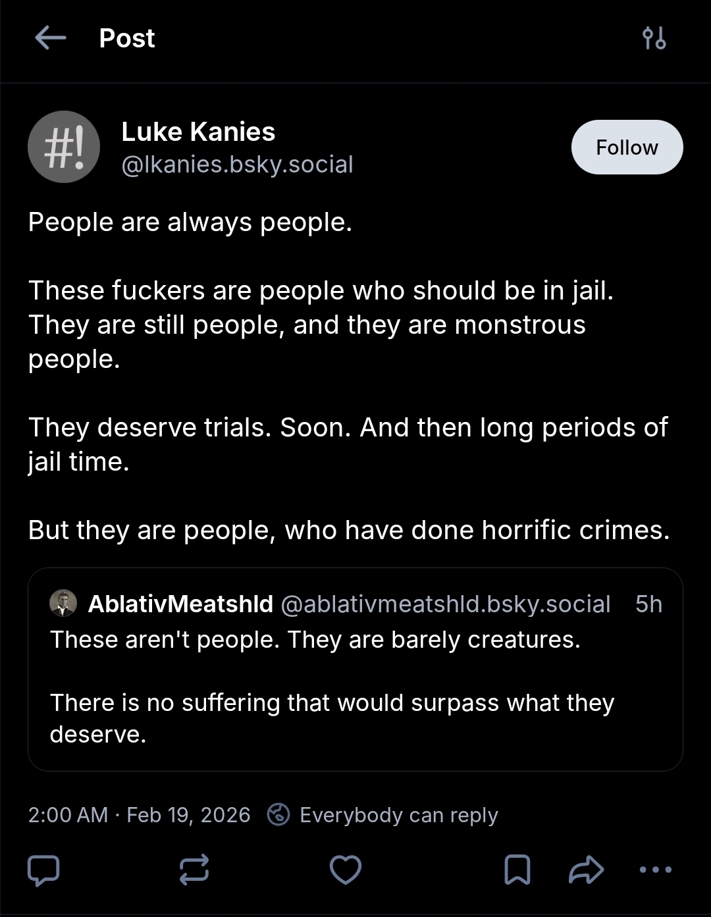The width and height of the screenshot is (711, 917).
Task: Open the Everybody can reply setting
Action: 398,815
